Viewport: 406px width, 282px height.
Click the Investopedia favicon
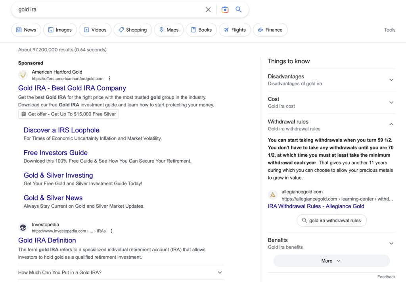23,227
